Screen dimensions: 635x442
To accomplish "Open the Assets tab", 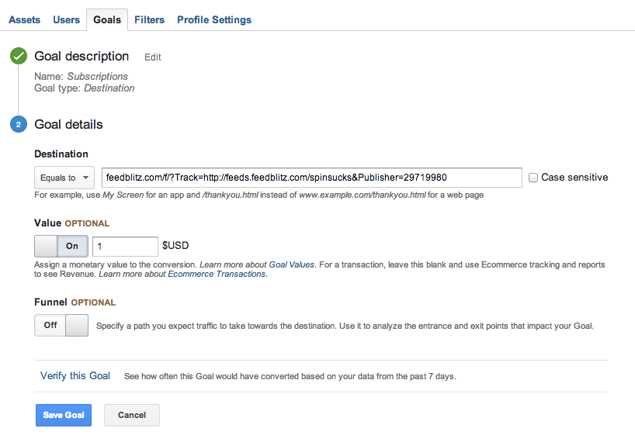I will pyautogui.click(x=24, y=19).
